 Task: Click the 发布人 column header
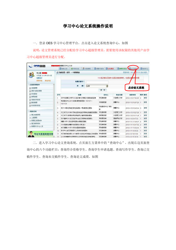click(x=106, y=95)
